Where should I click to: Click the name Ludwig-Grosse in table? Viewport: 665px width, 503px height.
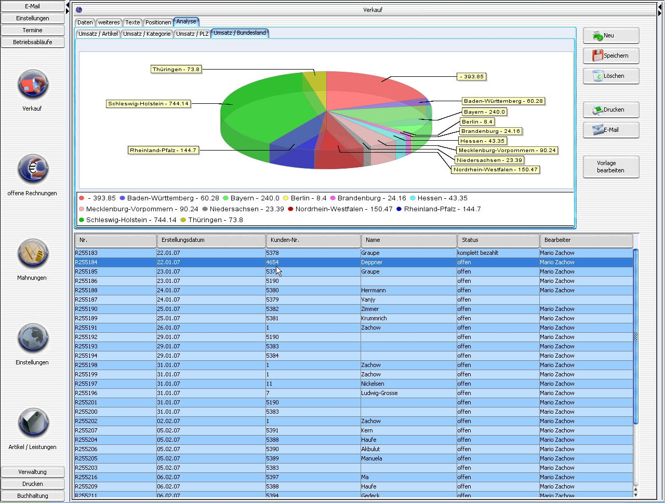tap(379, 393)
